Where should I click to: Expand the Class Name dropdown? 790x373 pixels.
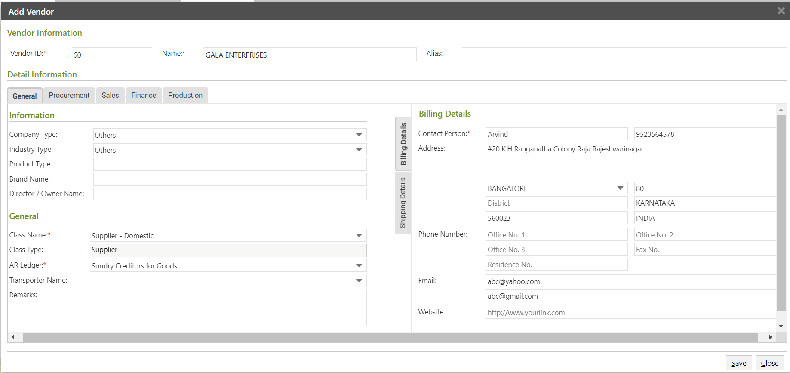(x=359, y=235)
